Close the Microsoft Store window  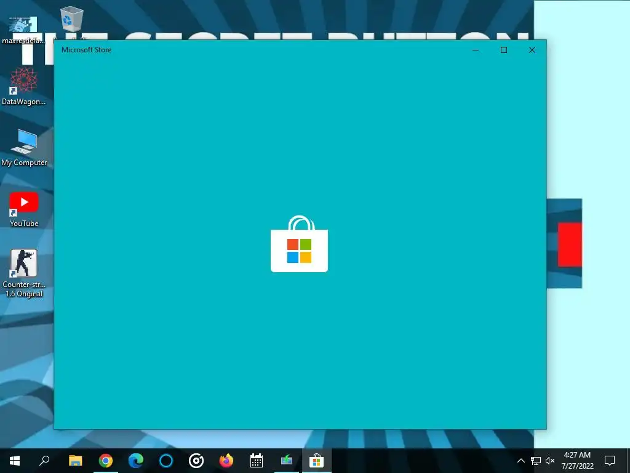532,50
